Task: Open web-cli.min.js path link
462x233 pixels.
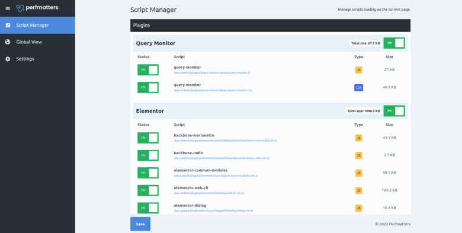Action: click(x=209, y=193)
